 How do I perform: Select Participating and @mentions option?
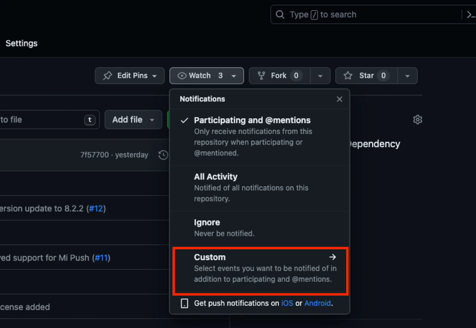pos(260,137)
